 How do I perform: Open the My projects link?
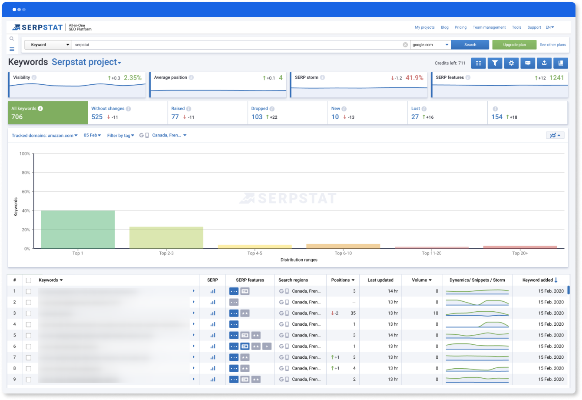pos(424,27)
